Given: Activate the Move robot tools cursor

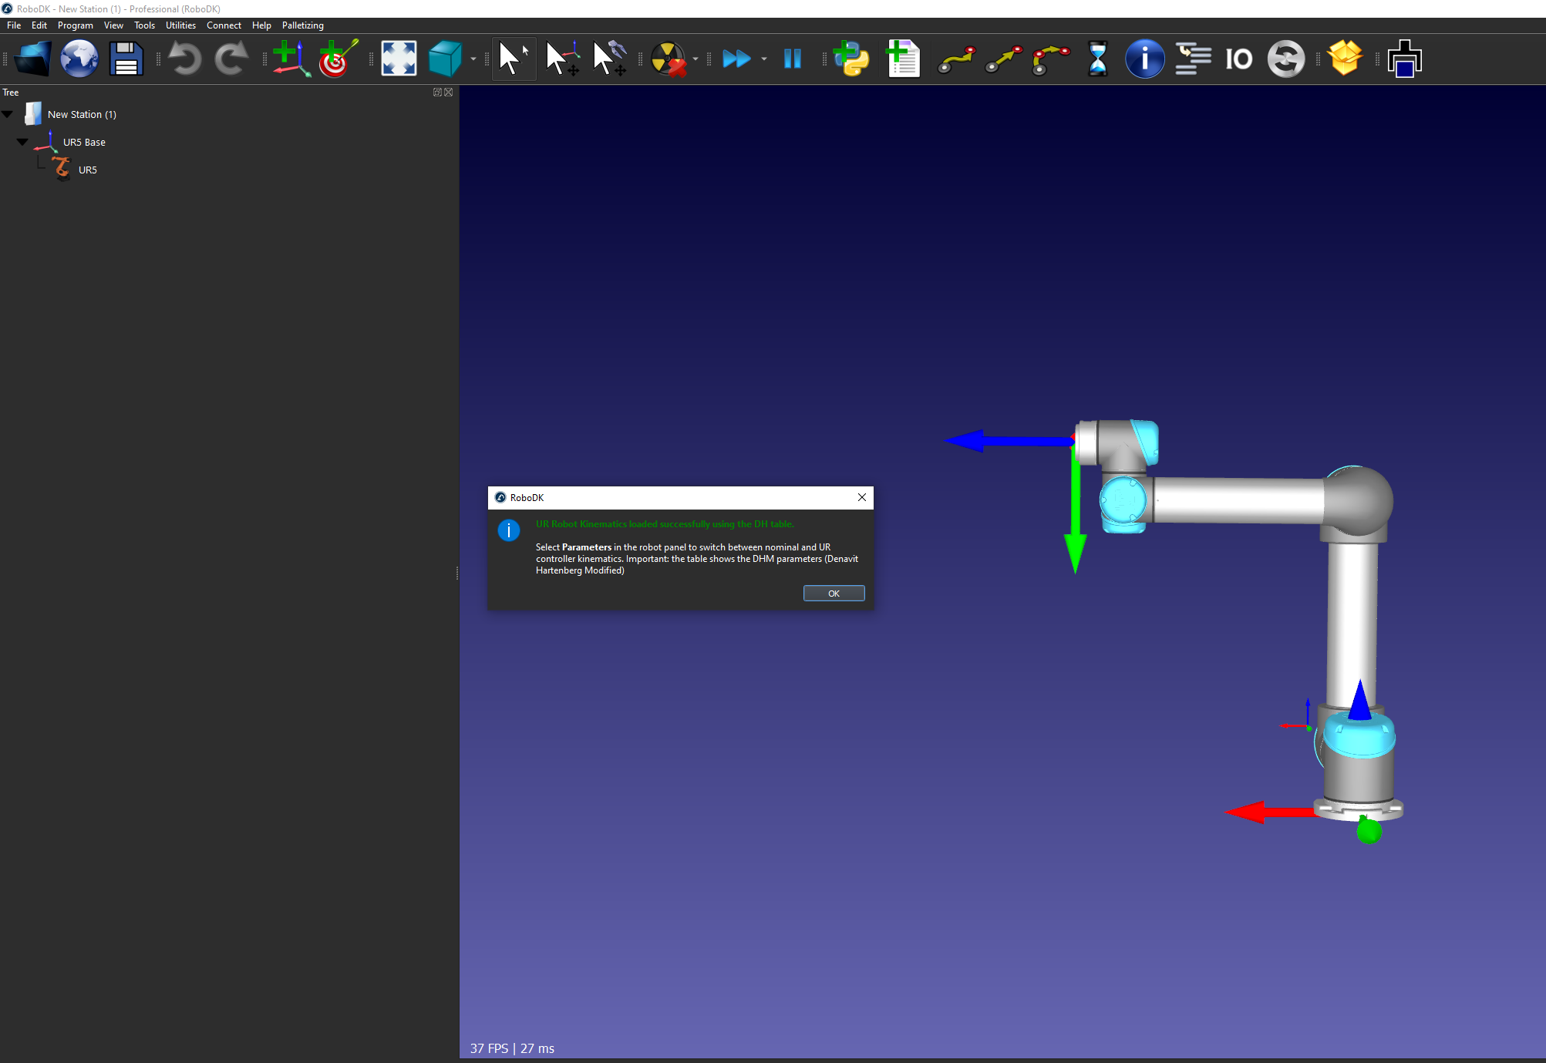Looking at the screenshot, I should click(609, 59).
